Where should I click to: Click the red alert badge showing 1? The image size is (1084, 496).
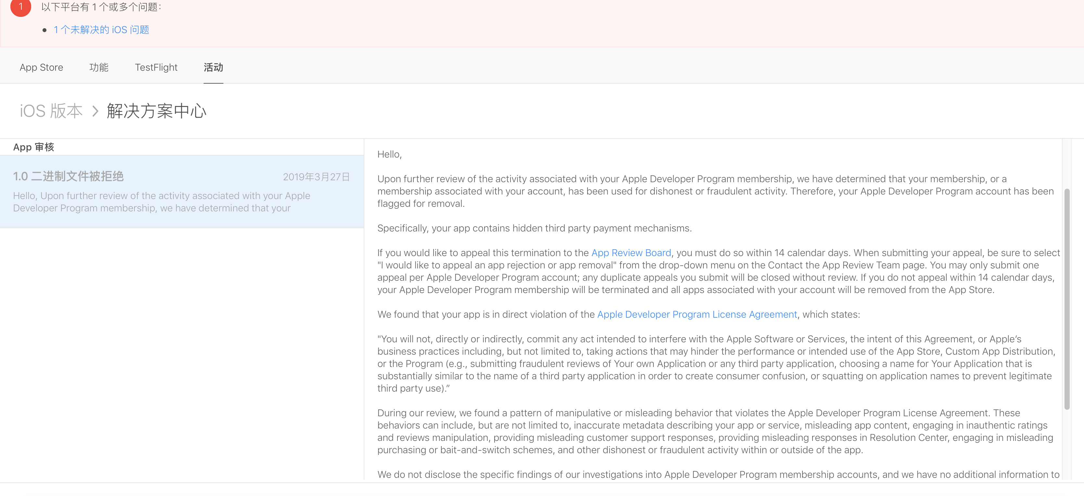[20, 7]
